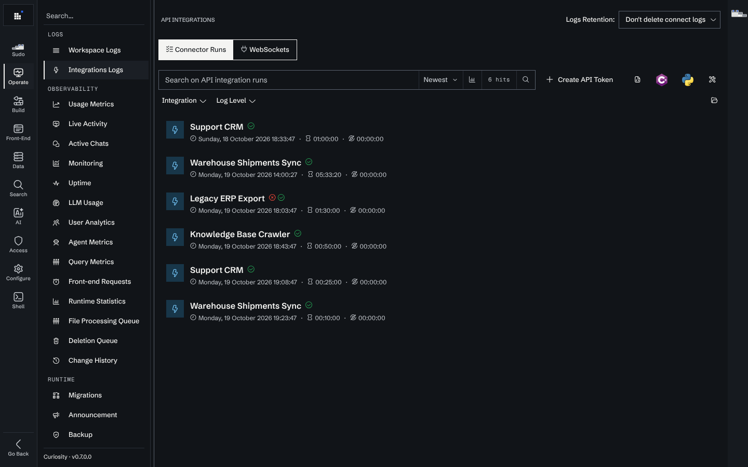Open the Front-End section
748x467 pixels.
click(18, 132)
